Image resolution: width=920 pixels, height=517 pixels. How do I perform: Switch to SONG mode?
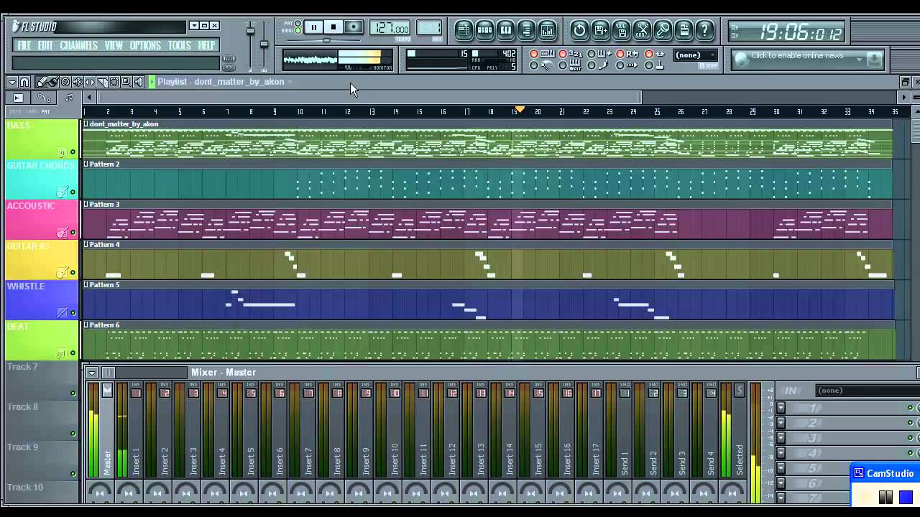[298, 31]
